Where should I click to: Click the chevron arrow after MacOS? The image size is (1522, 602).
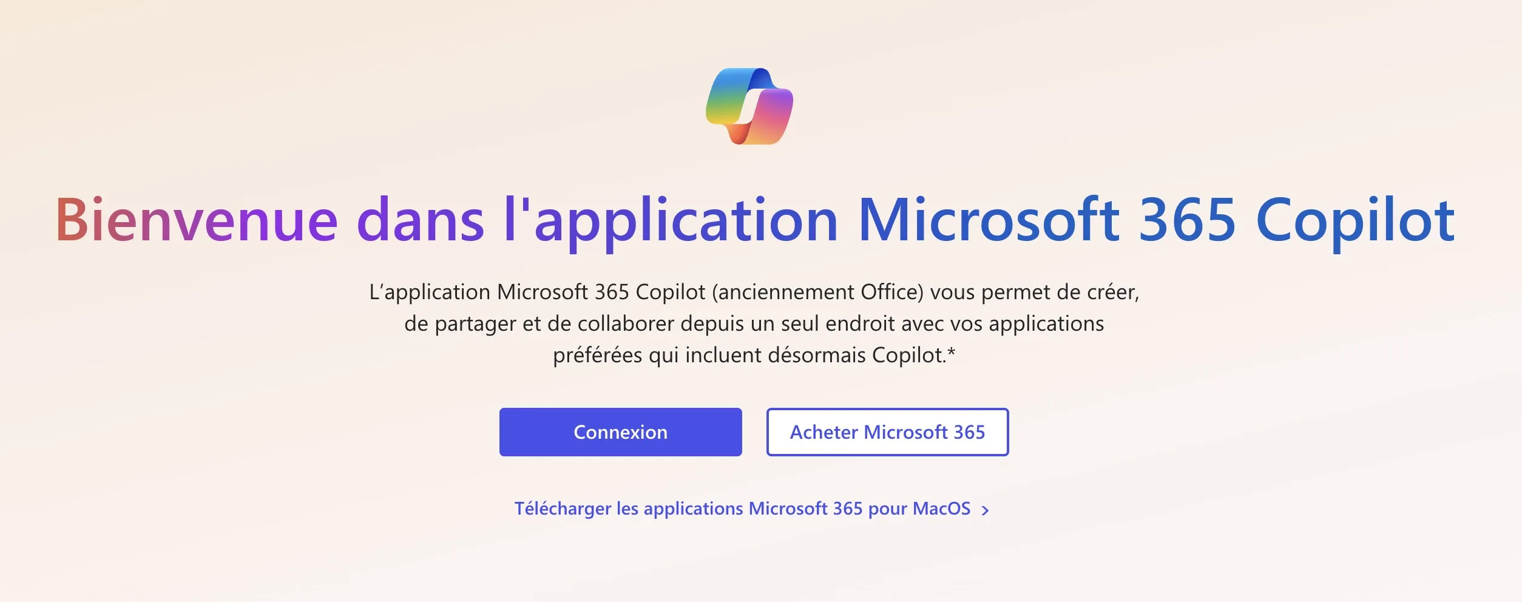click(986, 510)
